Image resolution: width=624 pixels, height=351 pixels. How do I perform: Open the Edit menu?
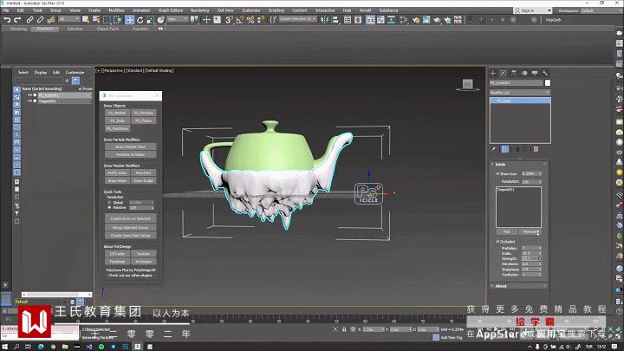click(21, 10)
